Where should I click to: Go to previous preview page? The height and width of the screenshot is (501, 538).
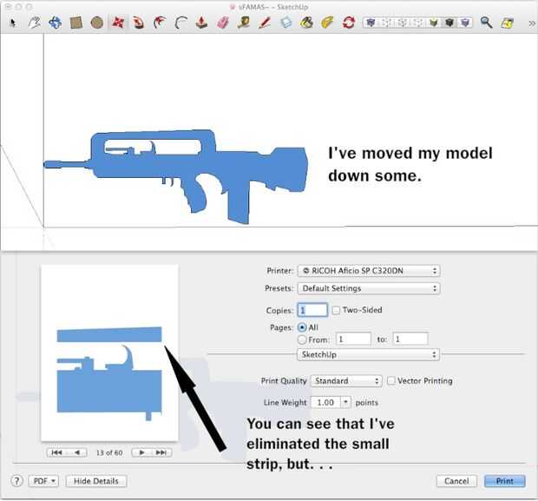click(x=77, y=452)
